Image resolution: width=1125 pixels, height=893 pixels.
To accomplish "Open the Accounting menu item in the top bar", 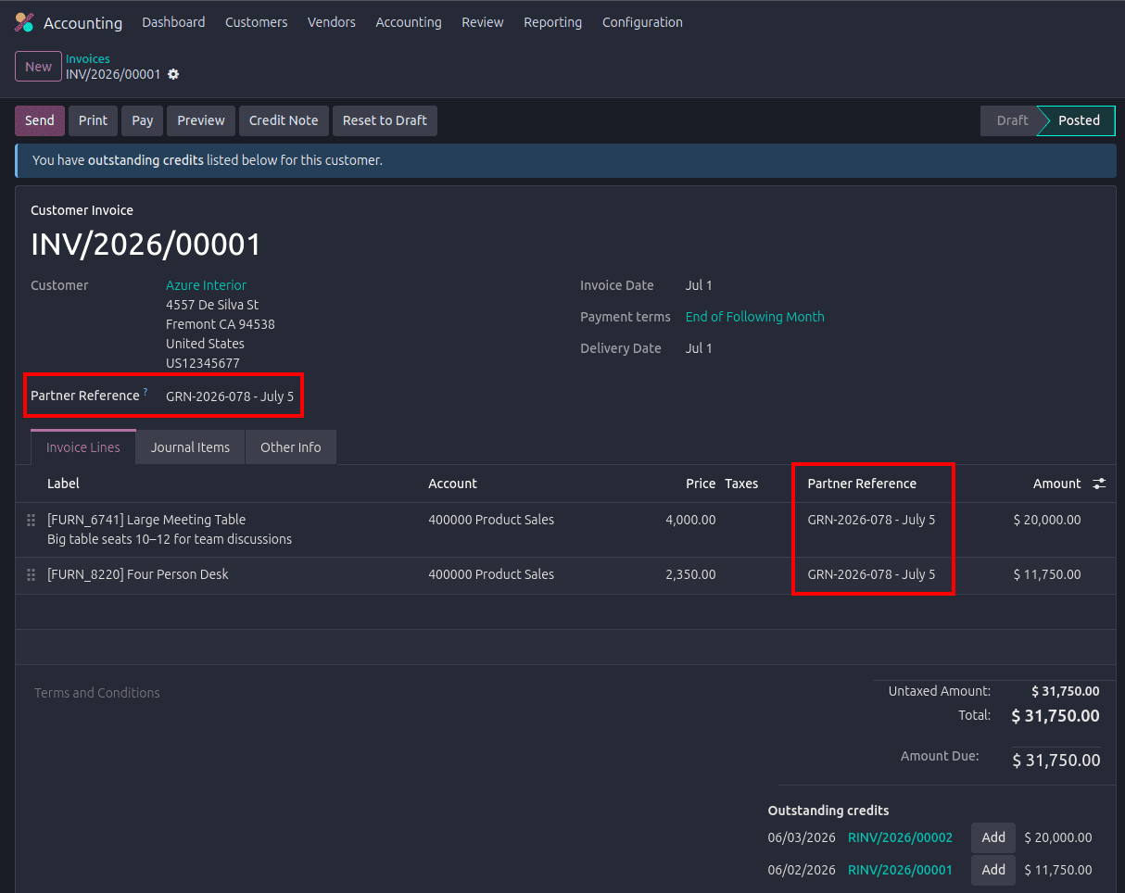I will pos(409,22).
